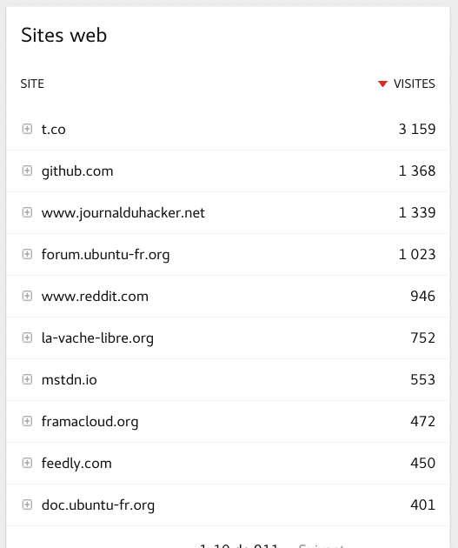Viewport: 458px width, 548px height.
Task: Expand forum.ubuntu-fr.org plus icon
Action: point(27,254)
